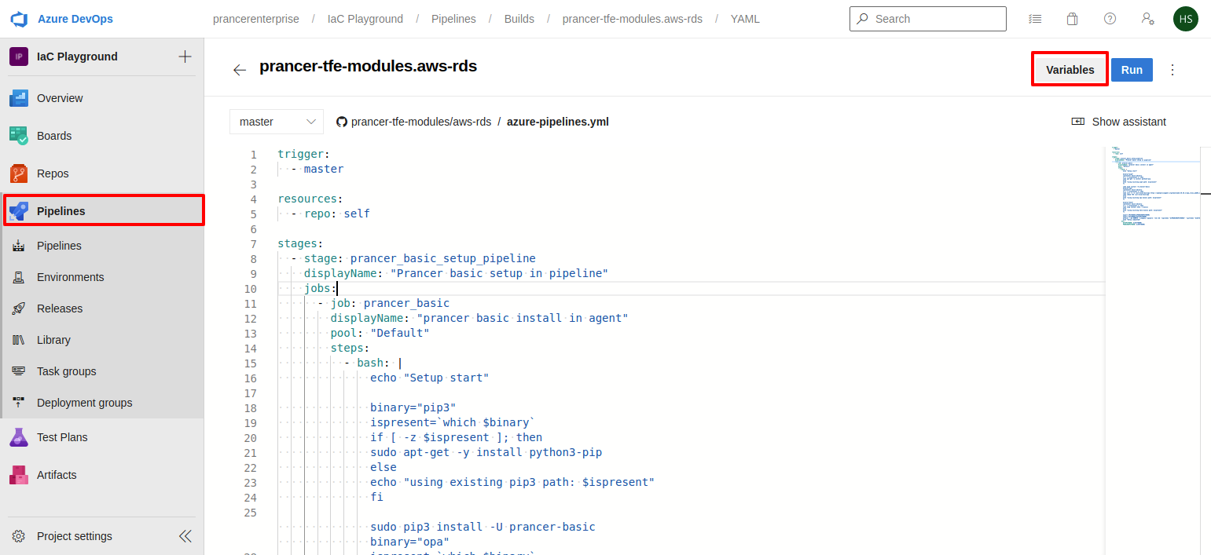Go to Builds breadcrumb
Viewport: 1211px width, 555px height.
[519, 19]
